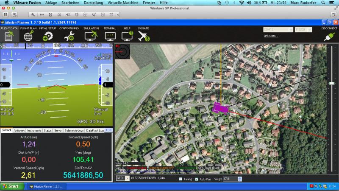The image size is (339, 191).
Task: Open Initial Setup gear icon
Action: [x=47, y=36]
